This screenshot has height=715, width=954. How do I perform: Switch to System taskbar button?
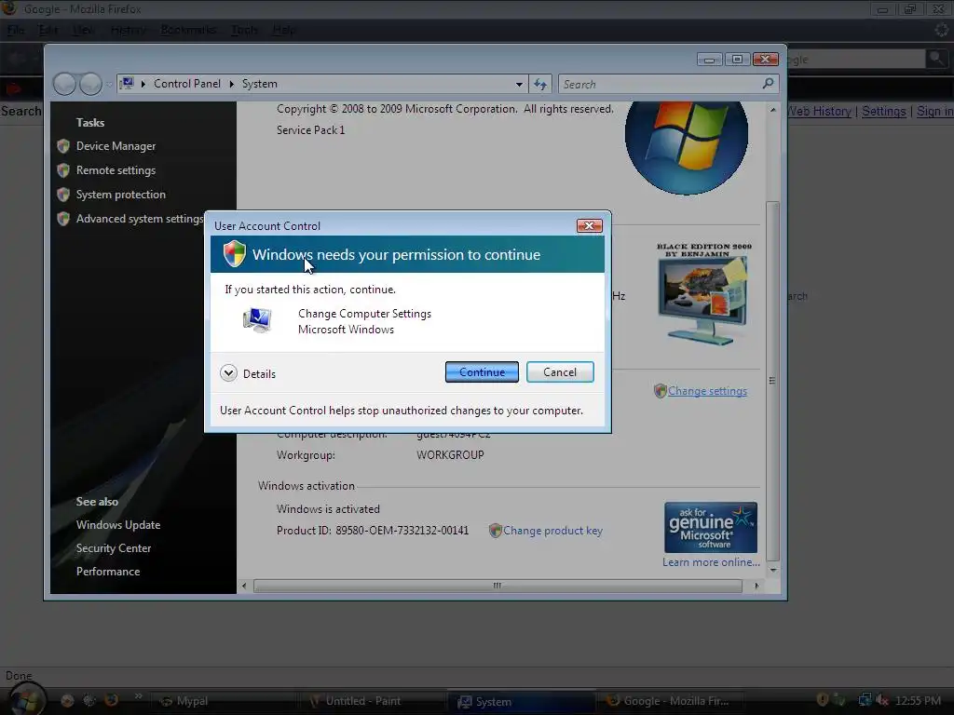[x=522, y=701]
